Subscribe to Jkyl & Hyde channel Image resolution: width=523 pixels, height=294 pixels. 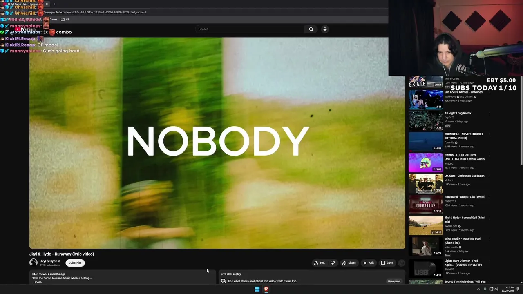[75, 263]
